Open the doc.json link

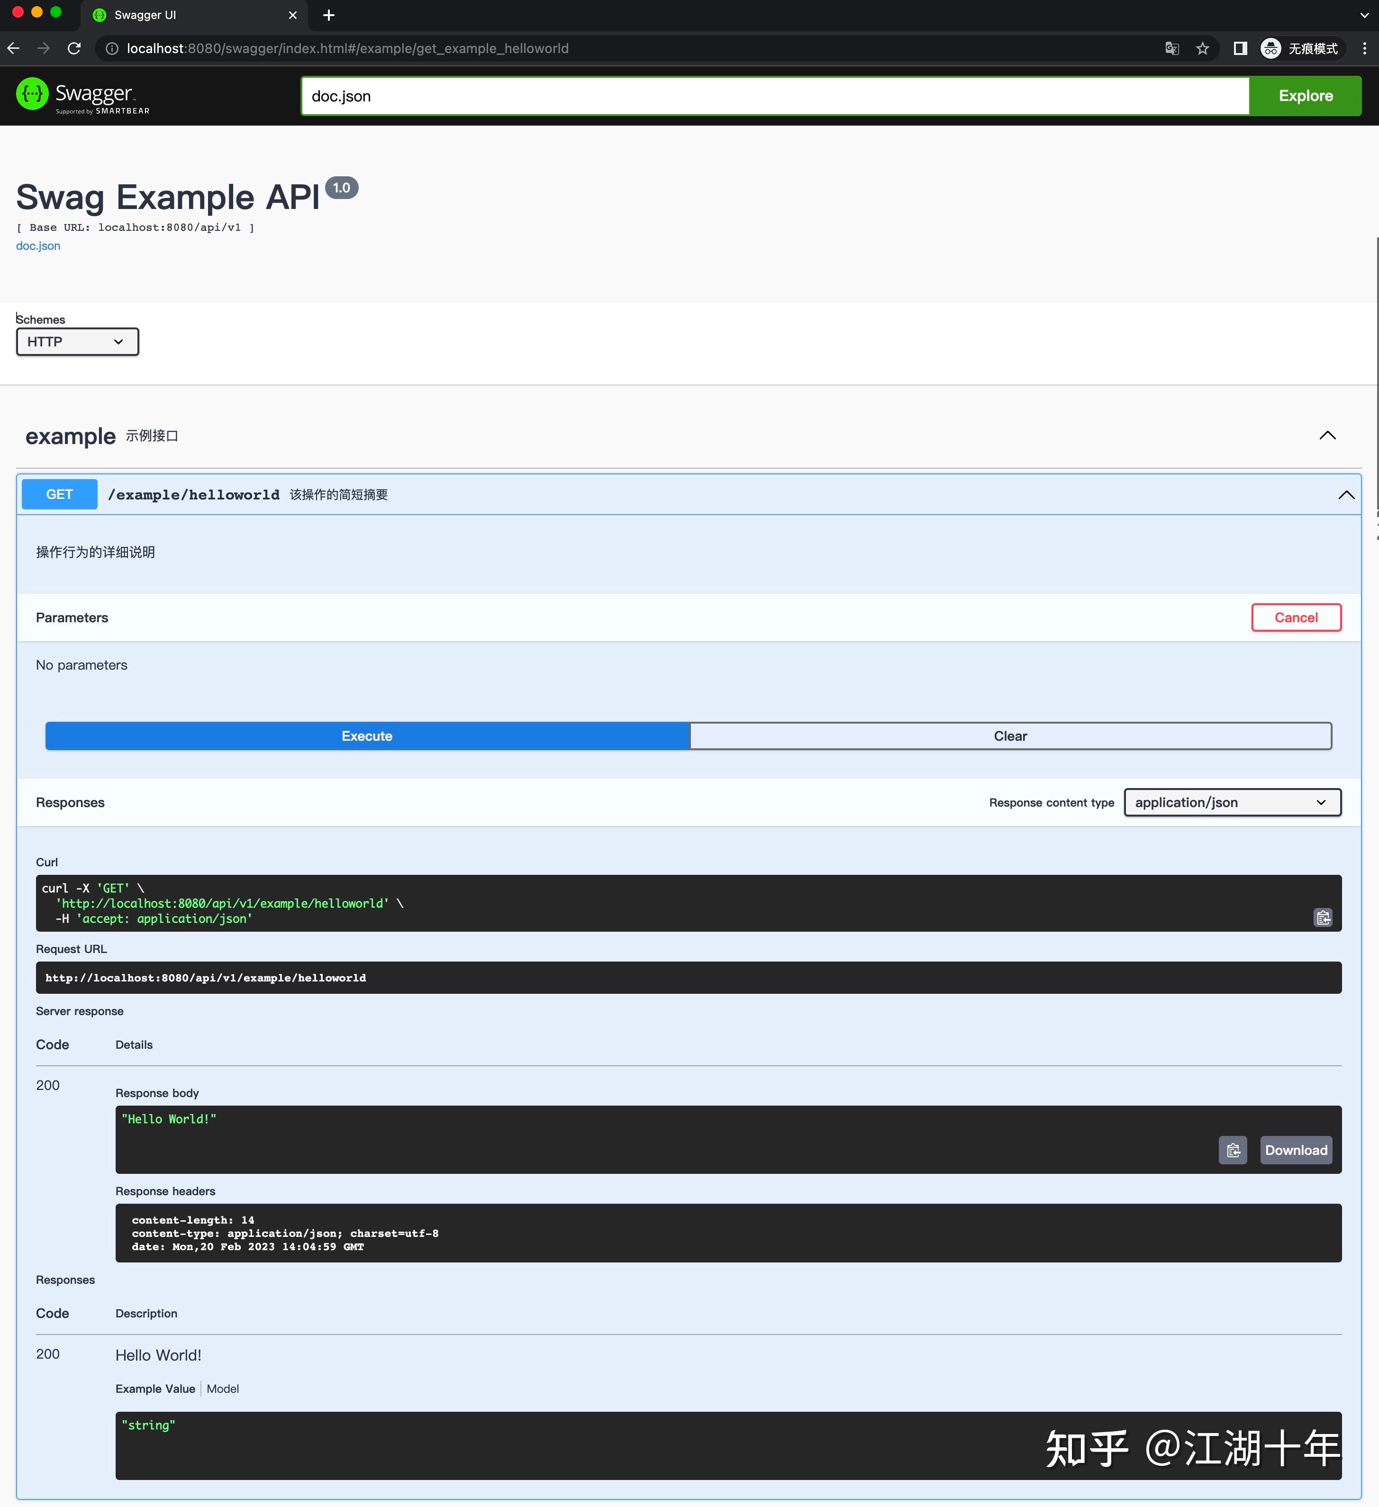tap(38, 245)
